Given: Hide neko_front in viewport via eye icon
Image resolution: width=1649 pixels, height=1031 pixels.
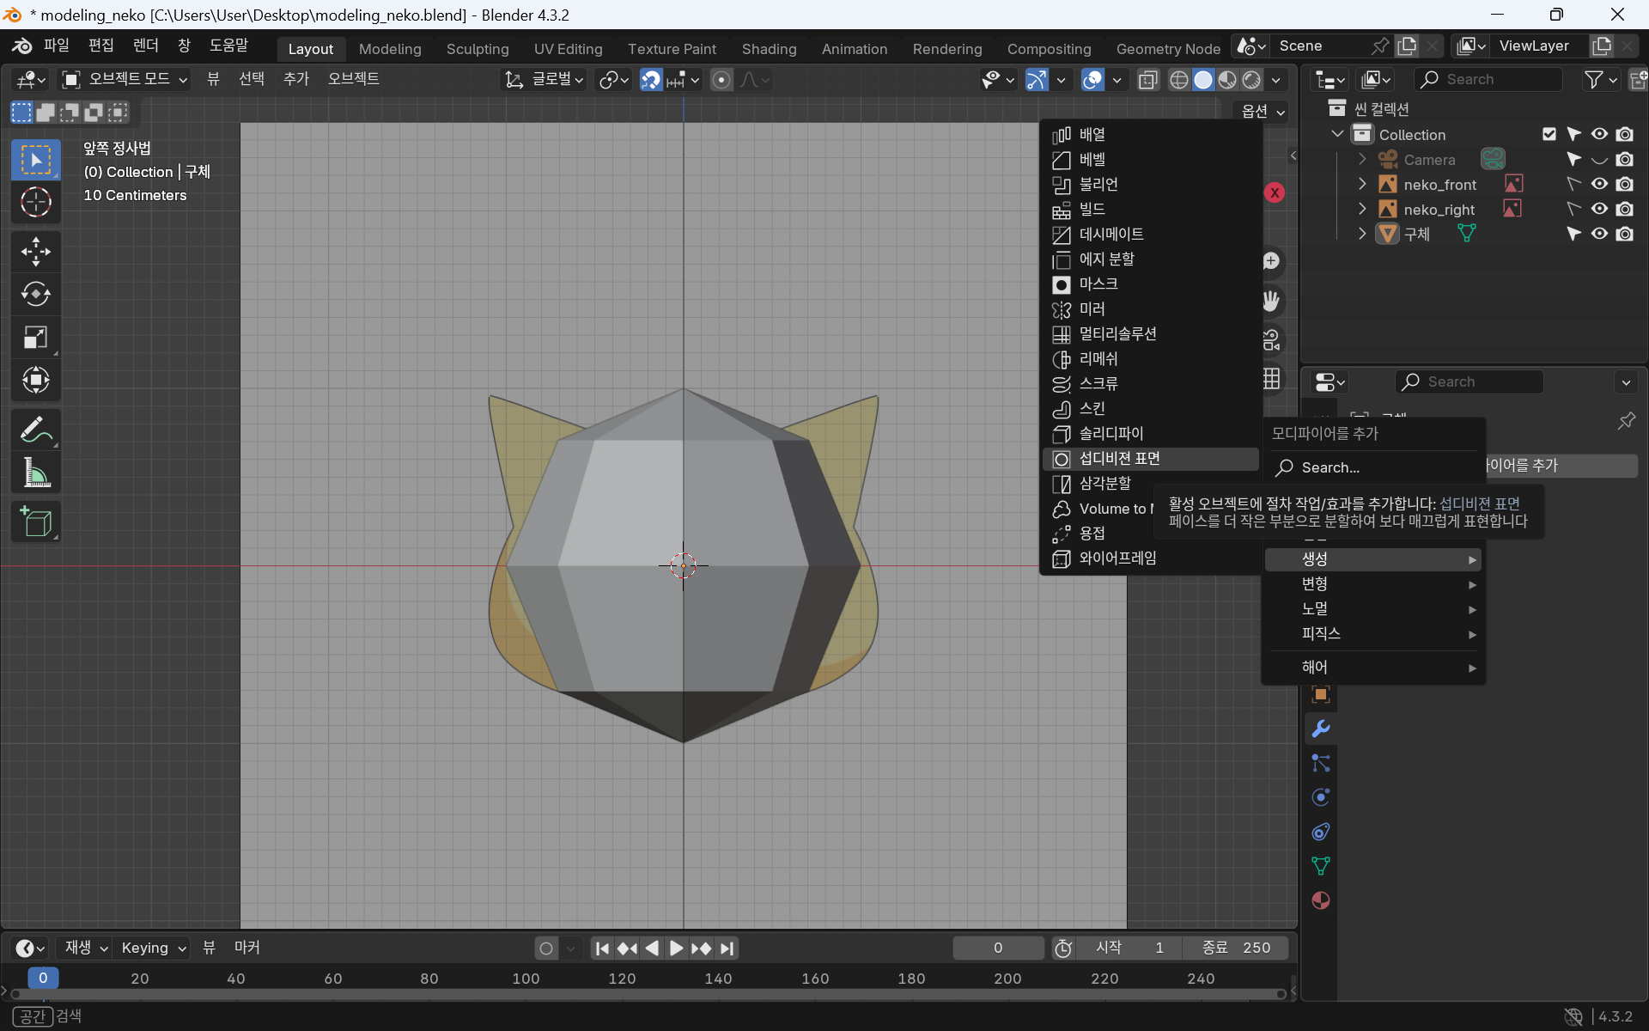Looking at the screenshot, I should click(x=1598, y=184).
